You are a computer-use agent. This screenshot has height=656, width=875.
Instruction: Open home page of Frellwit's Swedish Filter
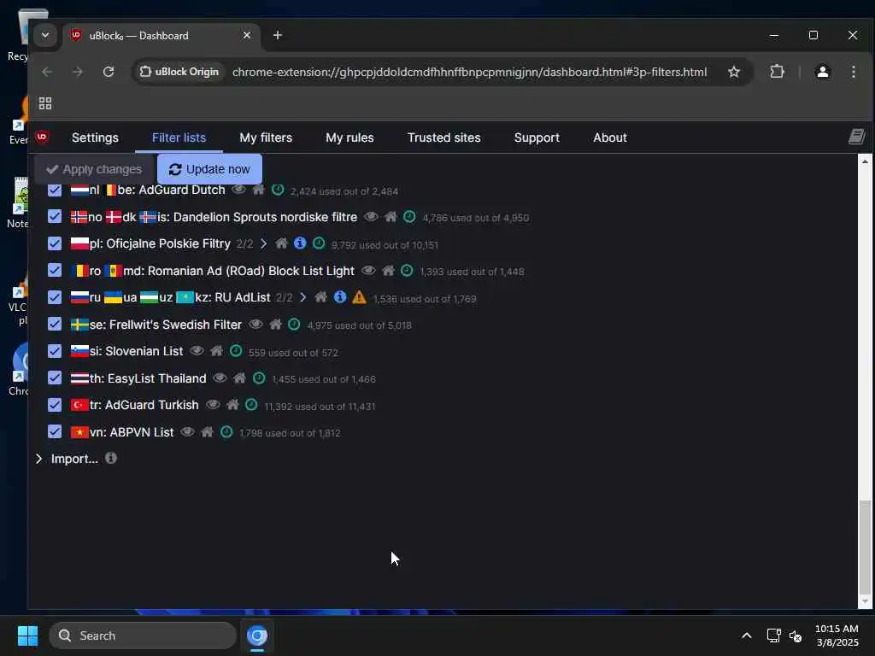click(275, 324)
